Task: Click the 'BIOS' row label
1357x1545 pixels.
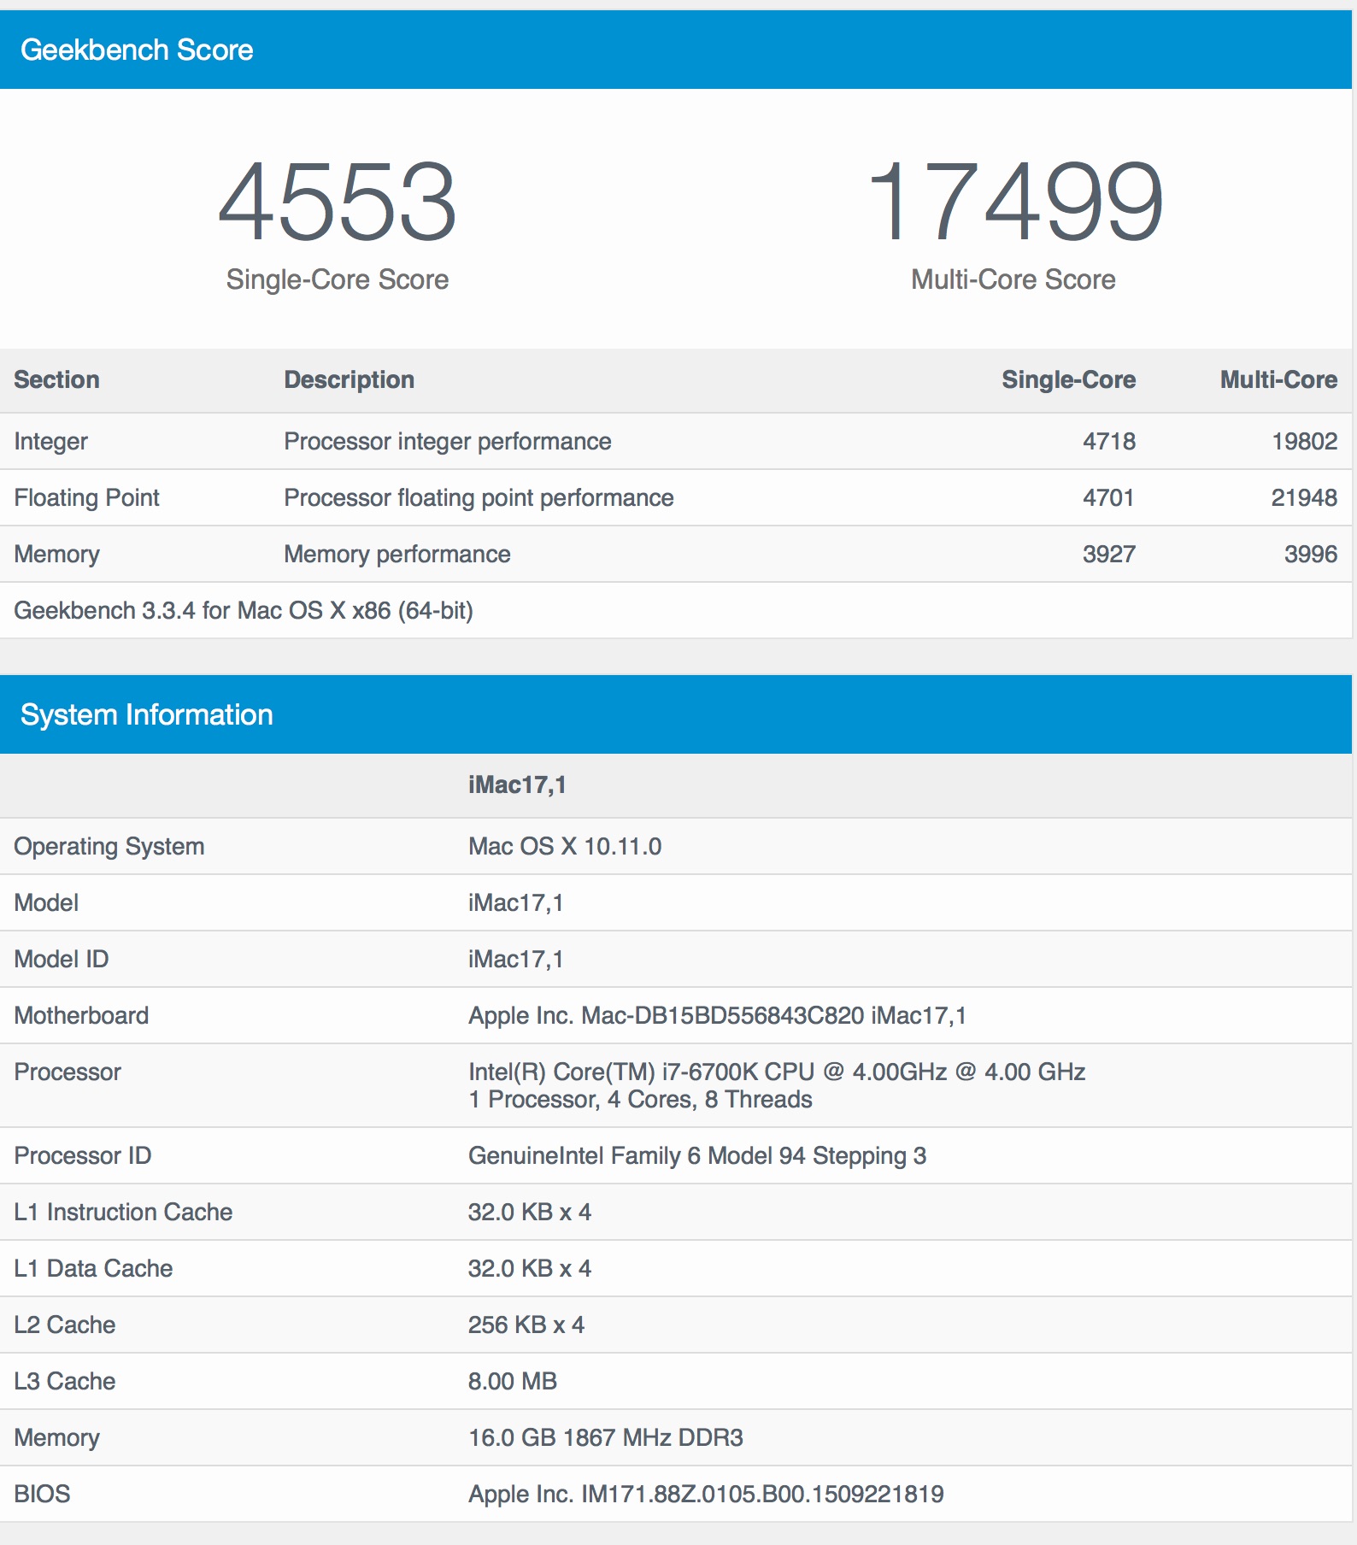Action: 43,1494
